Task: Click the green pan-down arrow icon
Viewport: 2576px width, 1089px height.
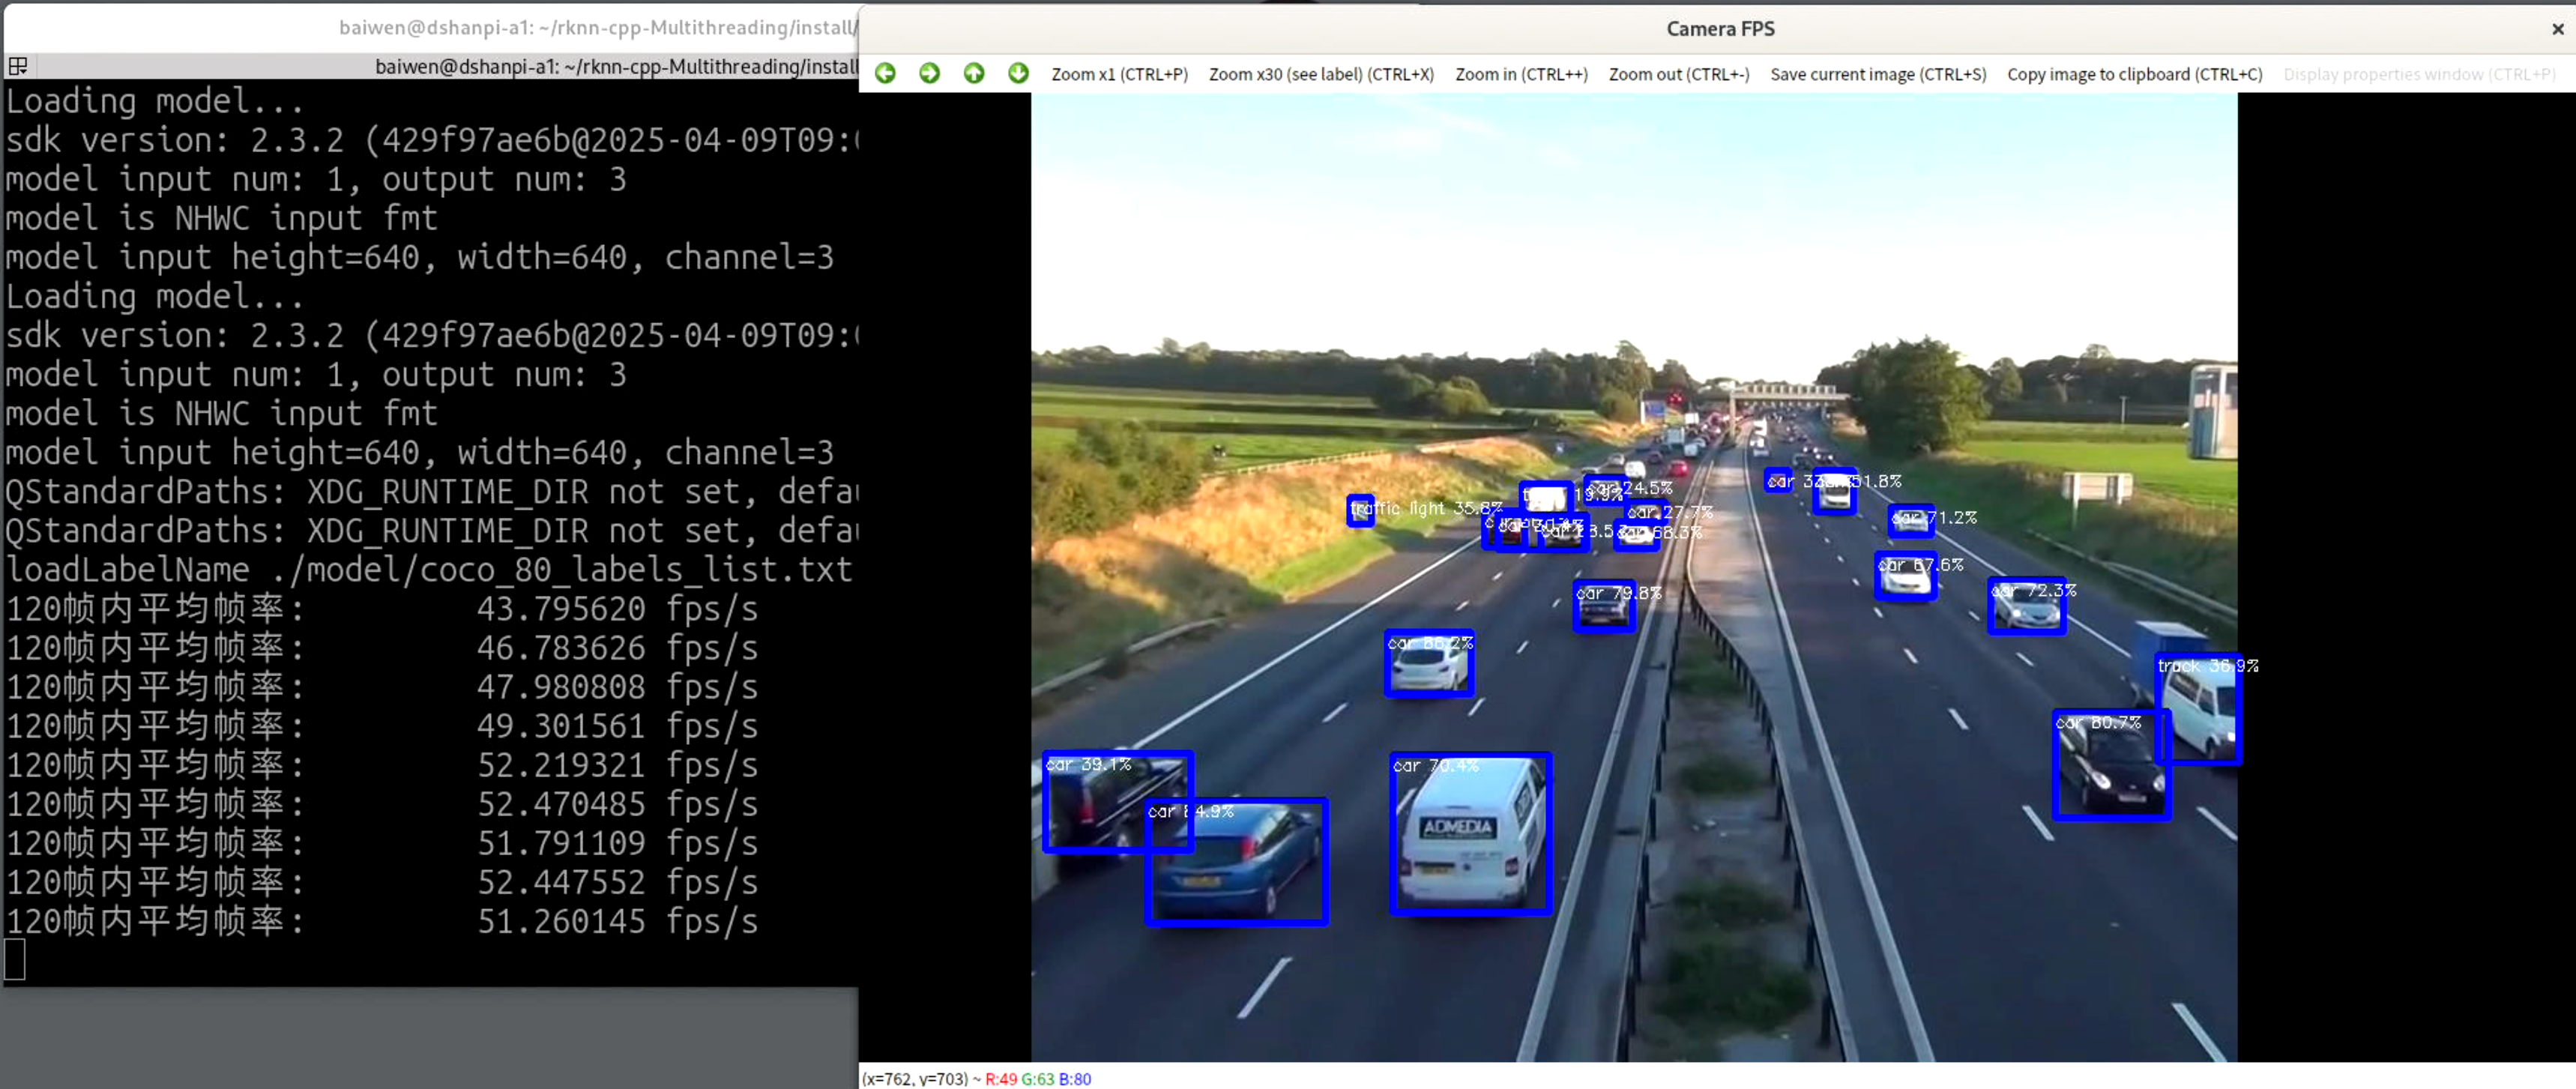Action: click(x=1018, y=73)
